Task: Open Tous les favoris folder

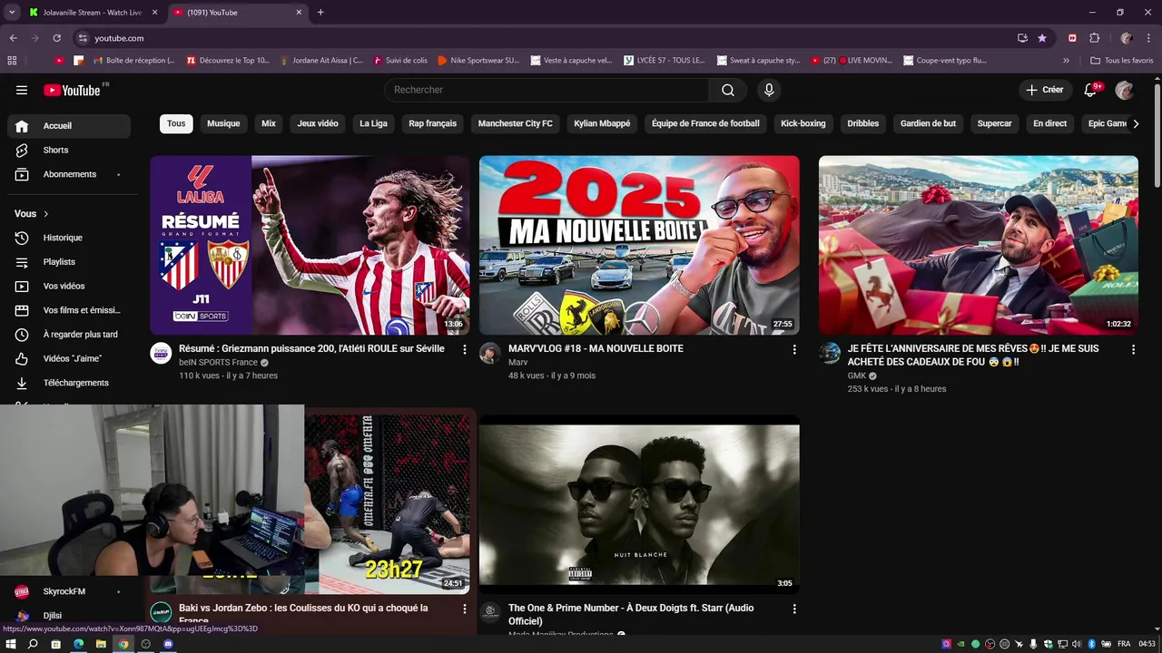Action: coord(1121,61)
